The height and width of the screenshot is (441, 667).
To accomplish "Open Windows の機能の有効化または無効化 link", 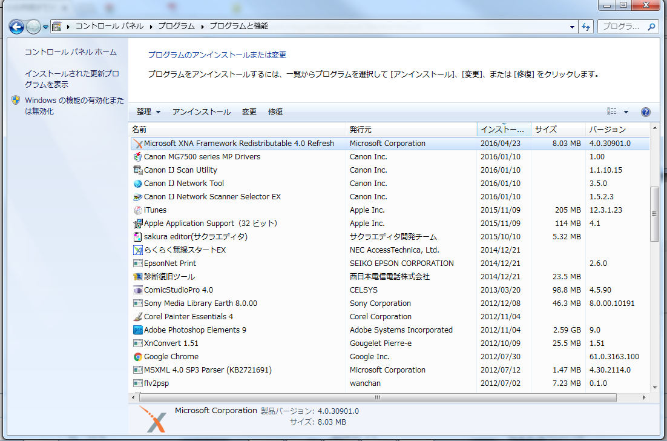I will 74,105.
